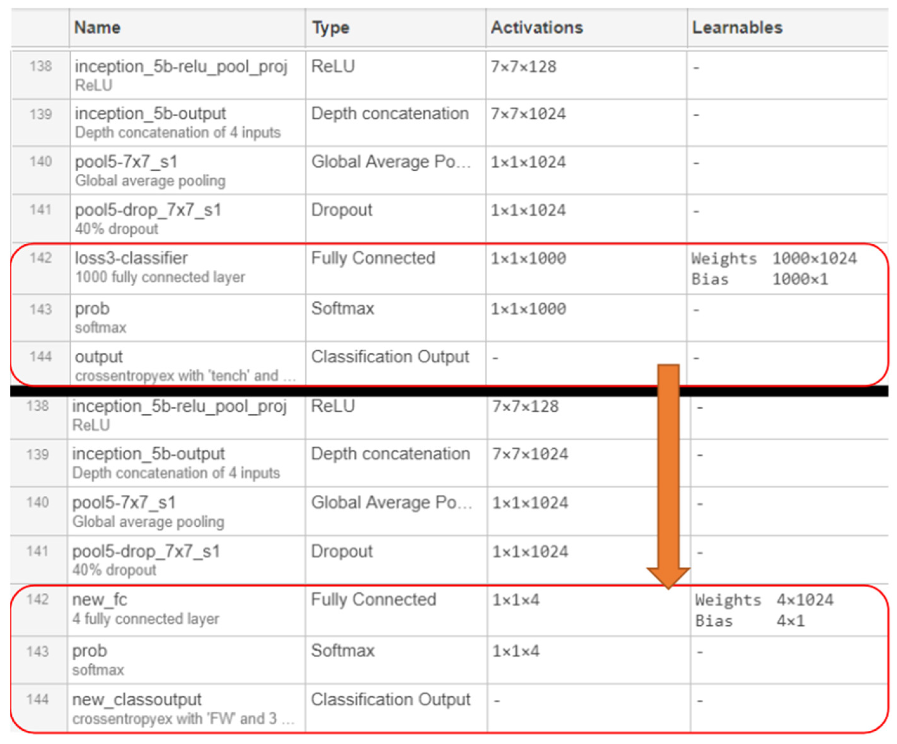Image resolution: width=897 pixels, height=744 pixels.
Task: Click the bottom pool5-drop_7x7_s1 layer name
Action: tap(146, 551)
